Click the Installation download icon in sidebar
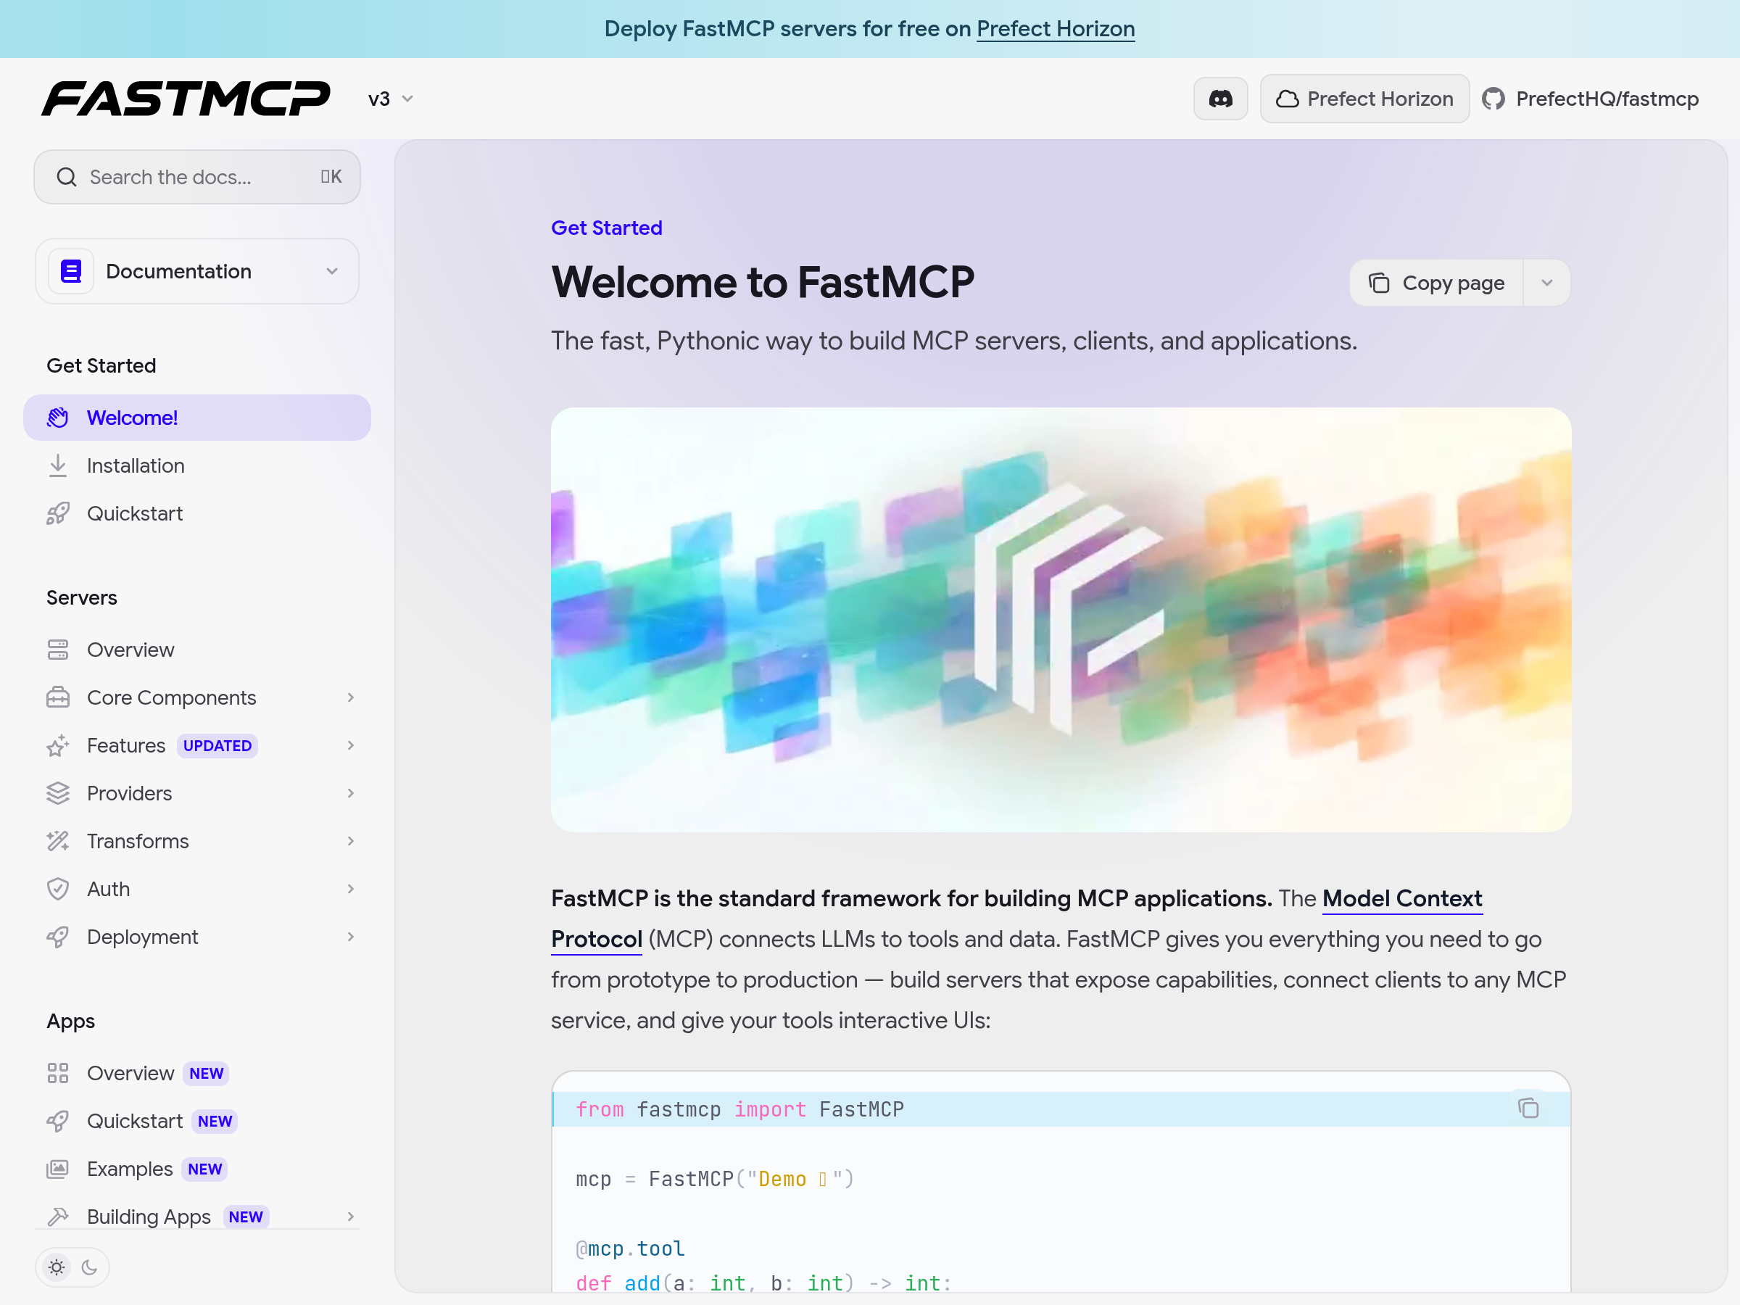Viewport: 1740px width, 1305px height. click(58, 465)
